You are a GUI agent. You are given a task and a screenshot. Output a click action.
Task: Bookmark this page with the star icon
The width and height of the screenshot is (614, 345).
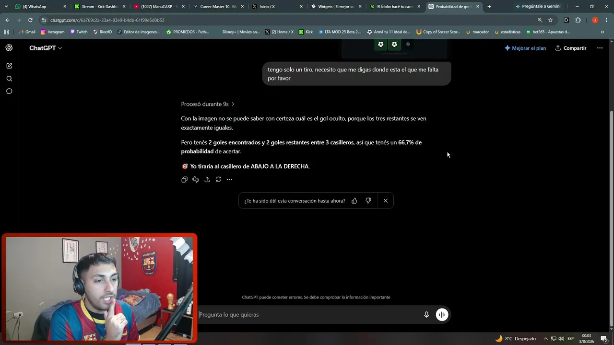click(x=550, y=20)
